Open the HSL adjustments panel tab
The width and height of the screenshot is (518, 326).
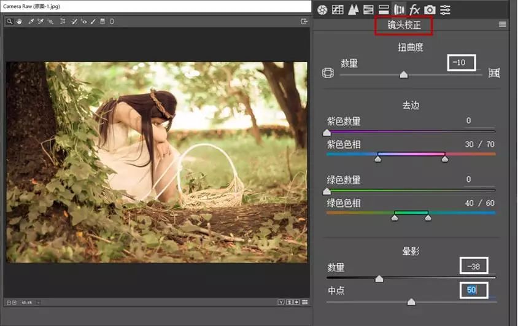click(x=368, y=10)
